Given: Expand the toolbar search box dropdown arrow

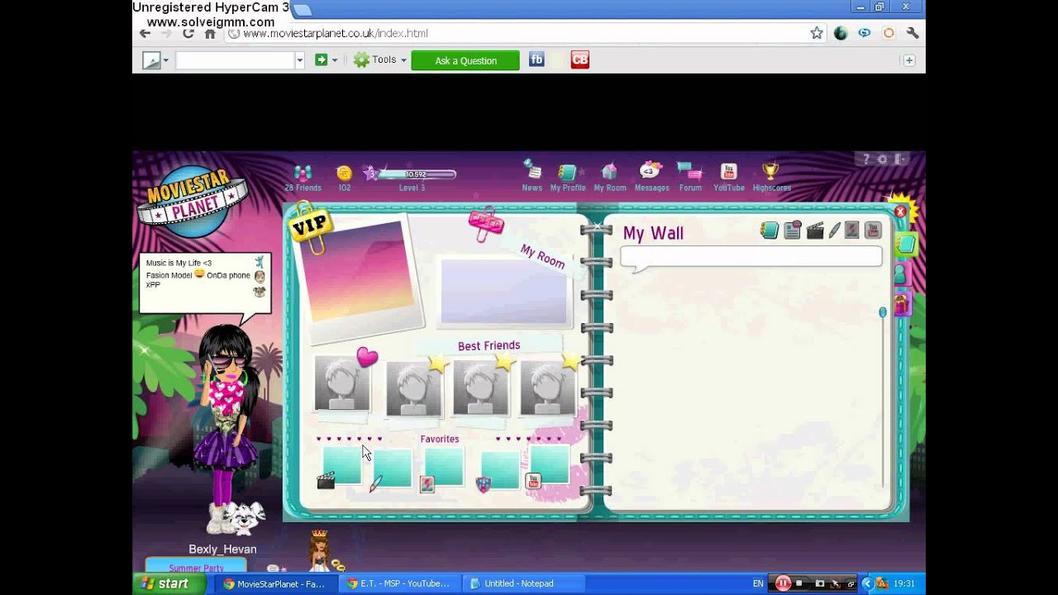Looking at the screenshot, I should (x=300, y=59).
